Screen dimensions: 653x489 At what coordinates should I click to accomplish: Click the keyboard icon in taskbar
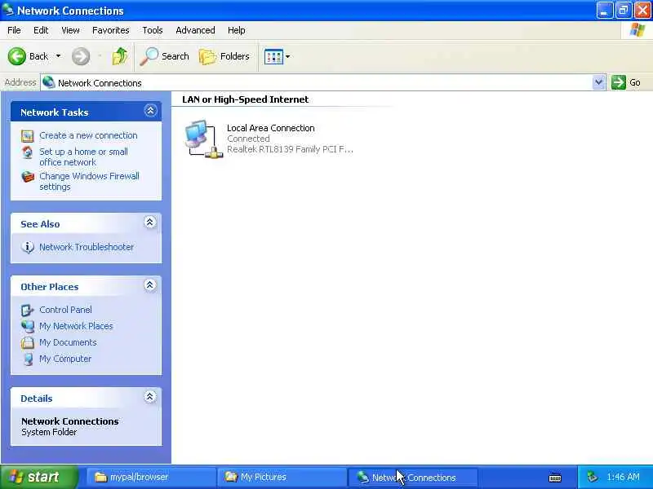pyautogui.click(x=555, y=478)
